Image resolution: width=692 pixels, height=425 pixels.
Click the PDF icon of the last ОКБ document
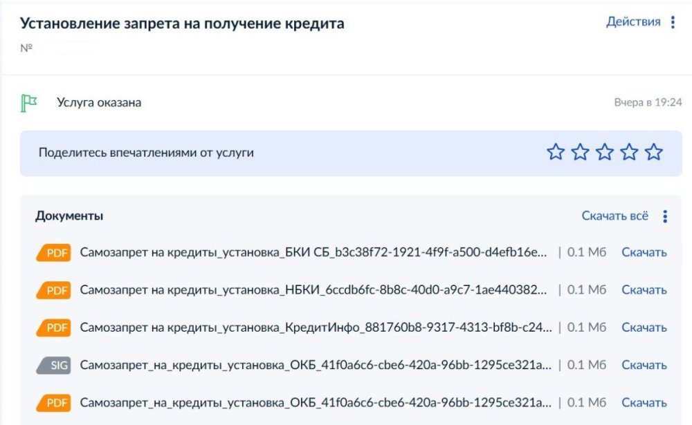click(x=54, y=402)
